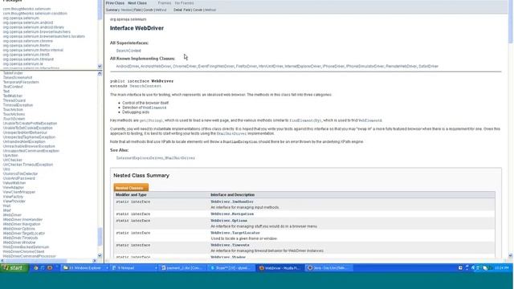514x289 pixels.
Task: Jump to Method in the Summary row
Action: point(161,10)
